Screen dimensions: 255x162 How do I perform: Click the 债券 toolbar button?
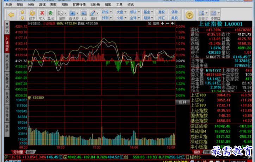pos(174,12)
